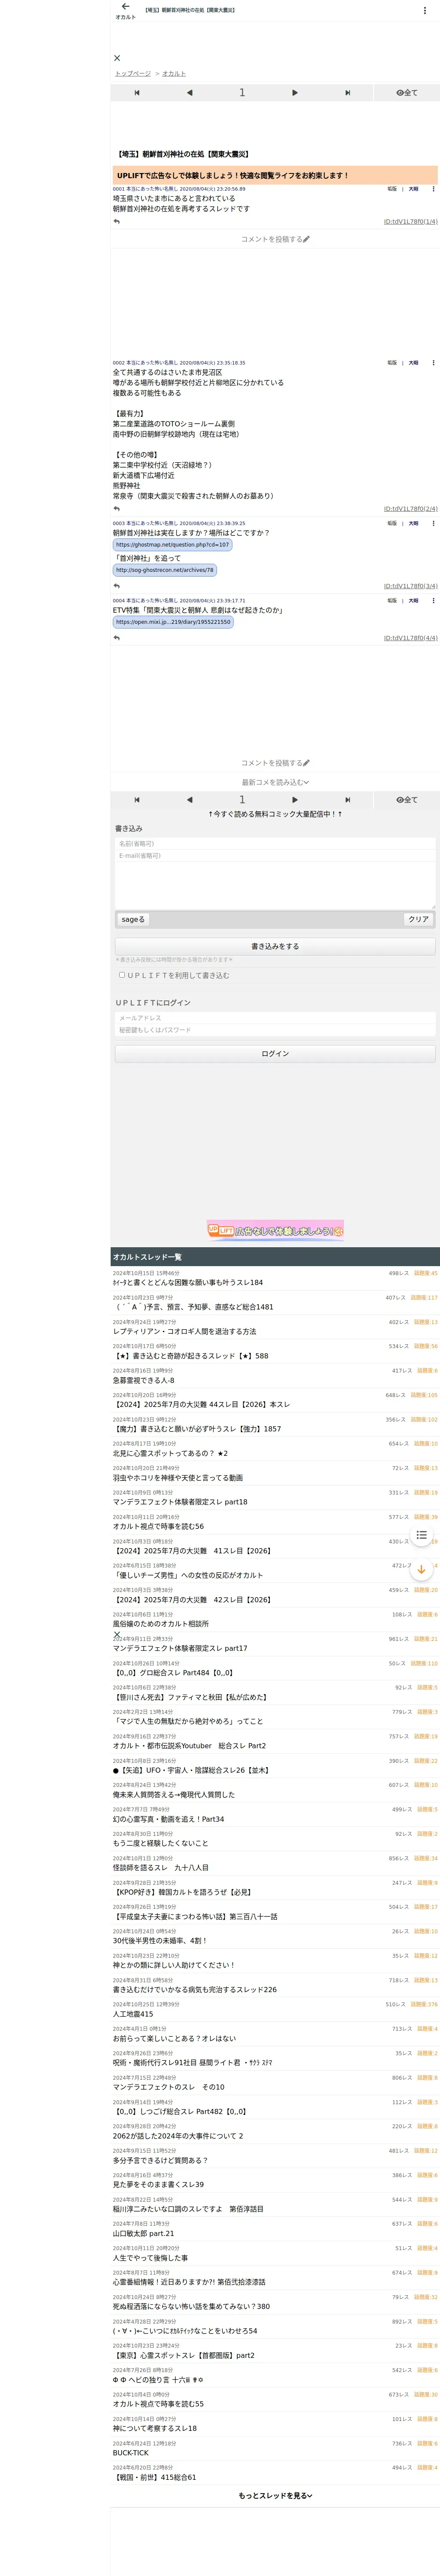This screenshot has width=440, height=2576.
Task: Click the floating orange down-arrow icon
Action: pos(422,1570)
